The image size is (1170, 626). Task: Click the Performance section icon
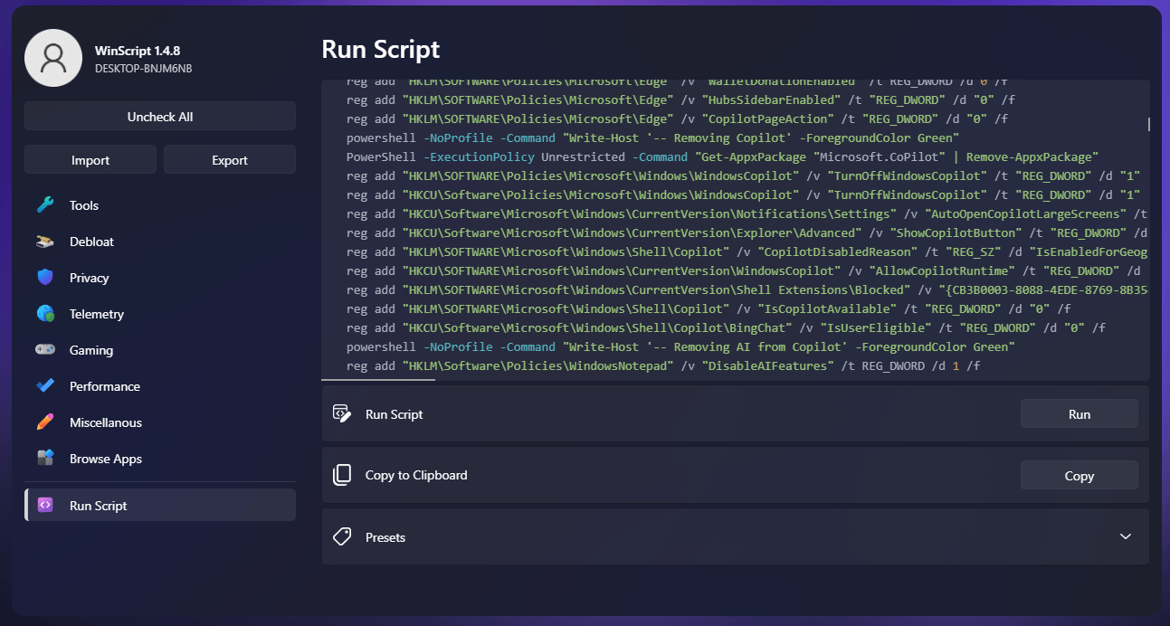click(47, 386)
